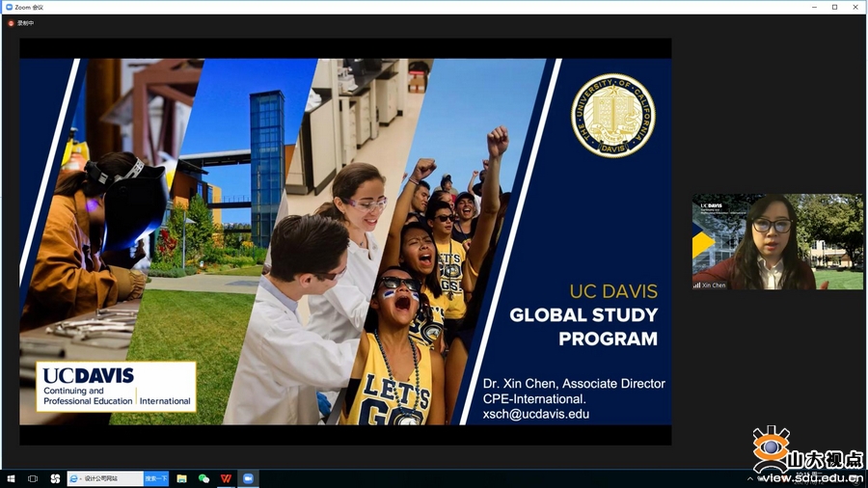
Task: Click the GLOBAL STUDY PROGRAM heading
Action: click(583, 326)
